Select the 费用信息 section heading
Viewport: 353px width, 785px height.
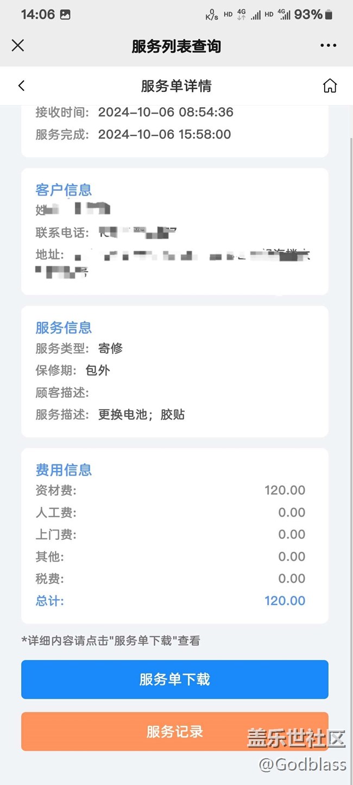pos(64,470)
